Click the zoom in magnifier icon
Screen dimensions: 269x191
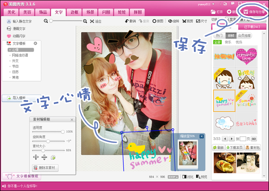85,21
